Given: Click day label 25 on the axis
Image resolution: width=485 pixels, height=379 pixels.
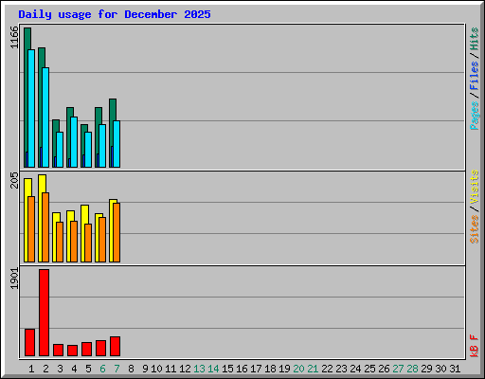Looking at the screenshot, I should pyautogui.click(x=369, y=369).
